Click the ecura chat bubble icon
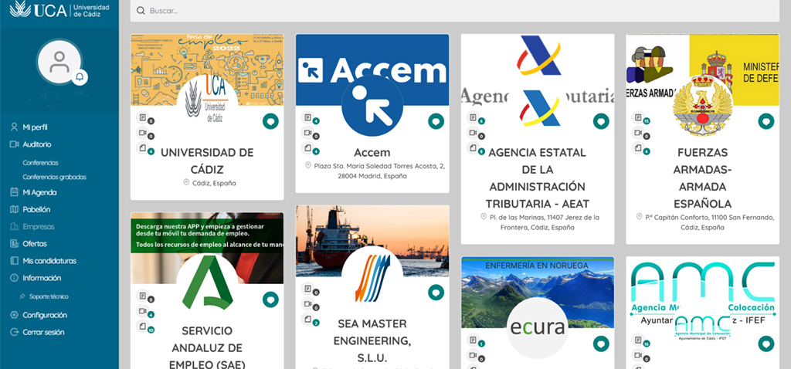The height and width of the screenshot is (369, 791). pos(600,344)
